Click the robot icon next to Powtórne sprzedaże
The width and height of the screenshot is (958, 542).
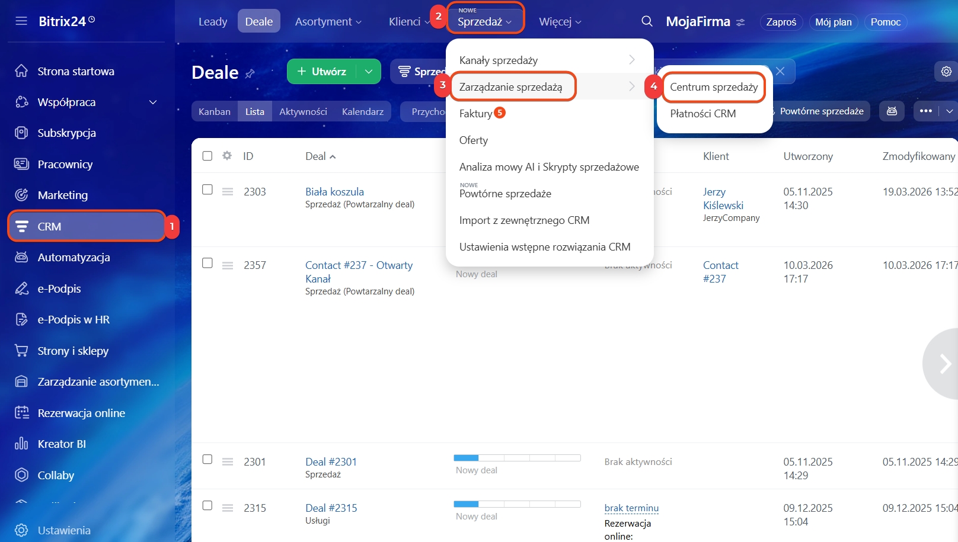click(892, 111)
